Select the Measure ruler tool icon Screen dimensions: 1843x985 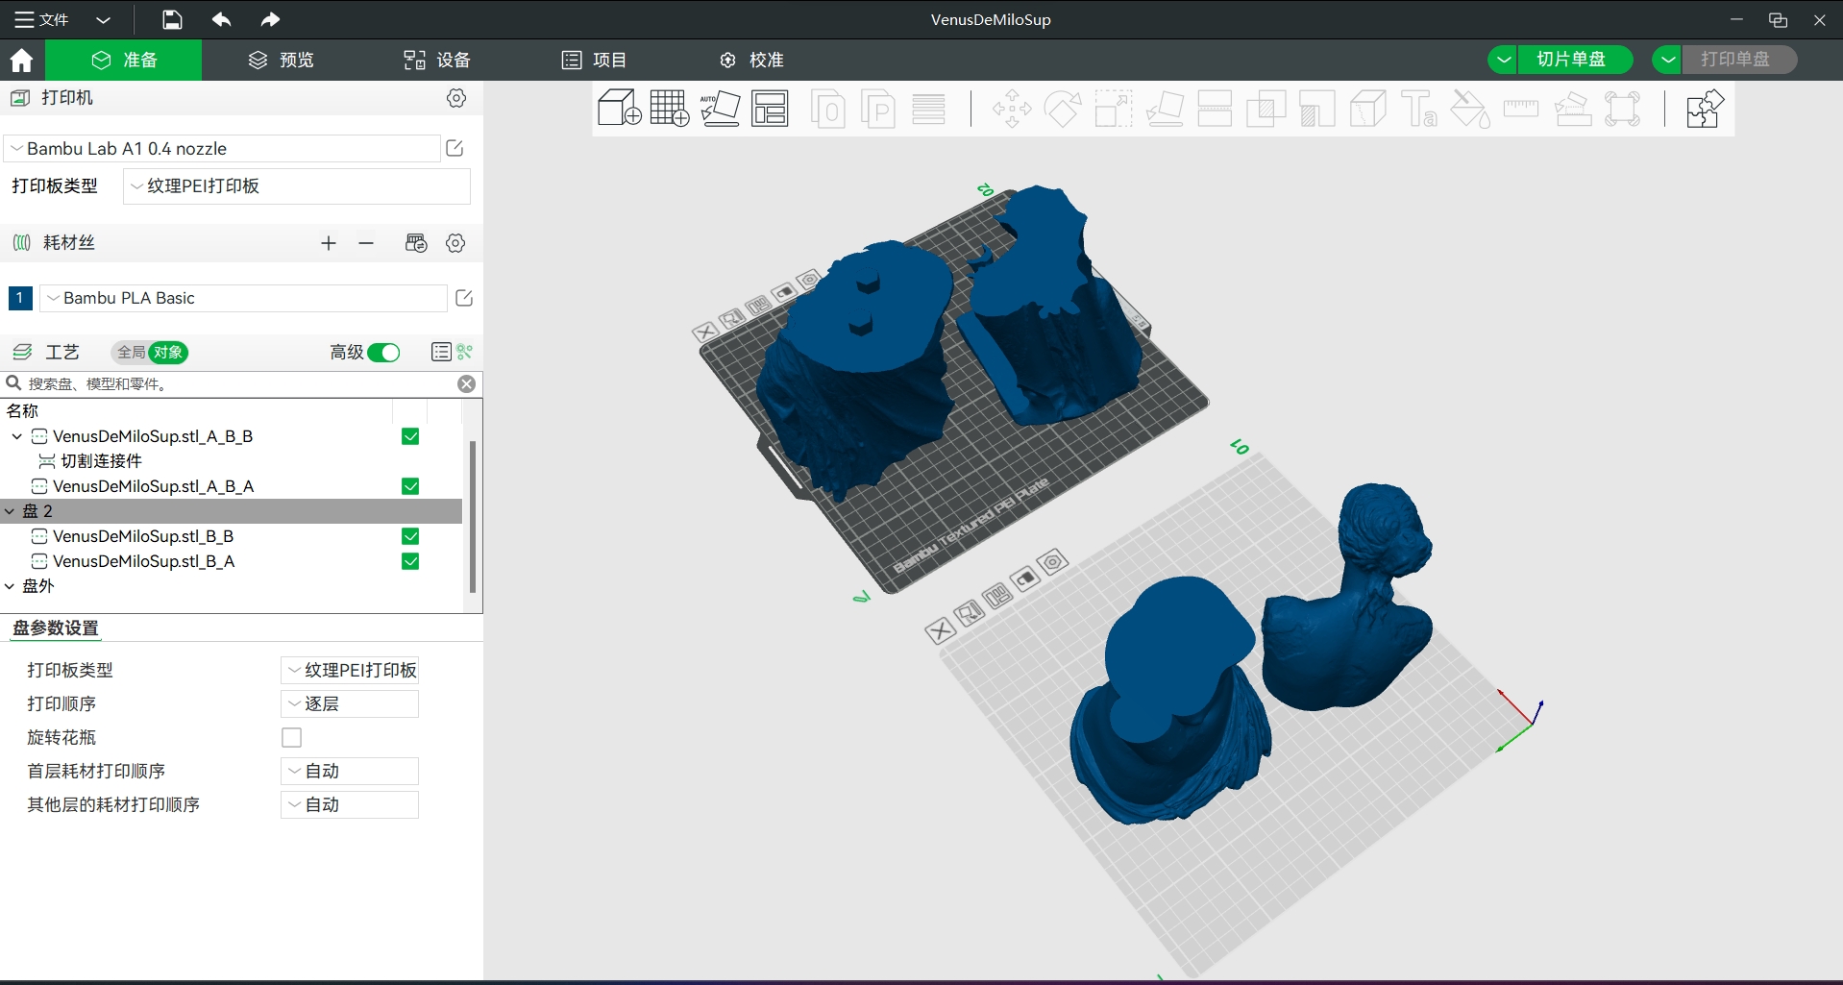[x=1521, y=109]
